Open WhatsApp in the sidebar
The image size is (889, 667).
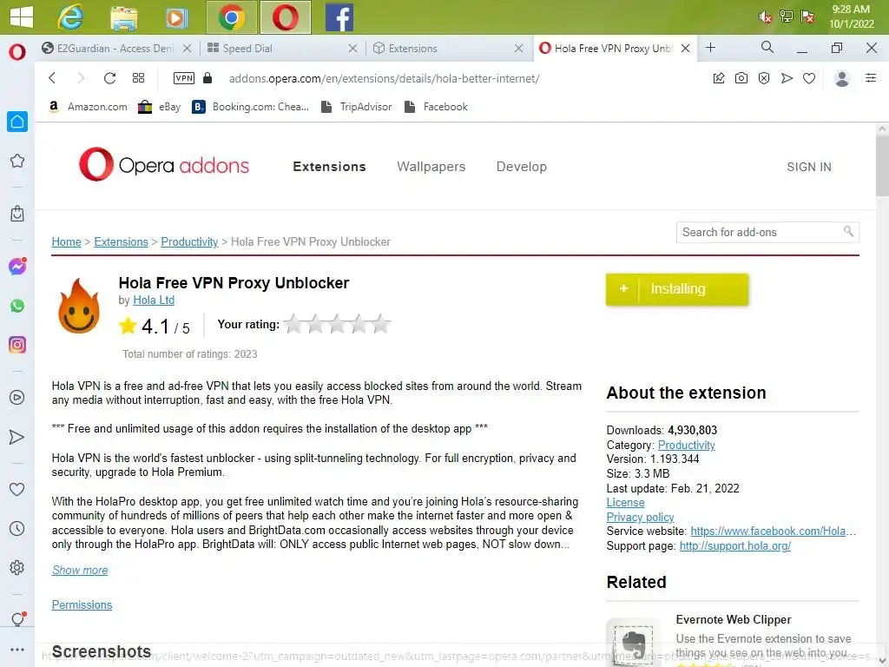tap(17, 306)
